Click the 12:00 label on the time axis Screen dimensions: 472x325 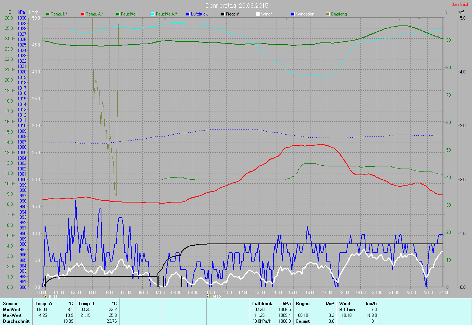point(243,292)
